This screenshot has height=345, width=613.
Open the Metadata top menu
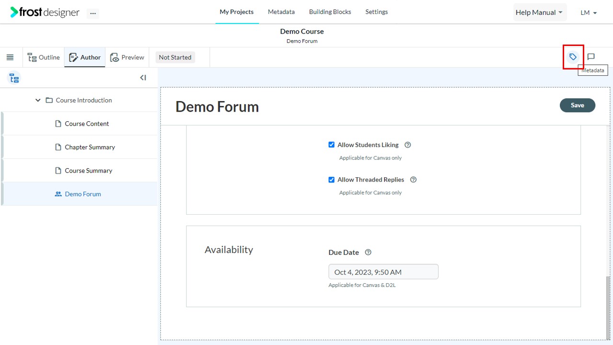[281, 12]
